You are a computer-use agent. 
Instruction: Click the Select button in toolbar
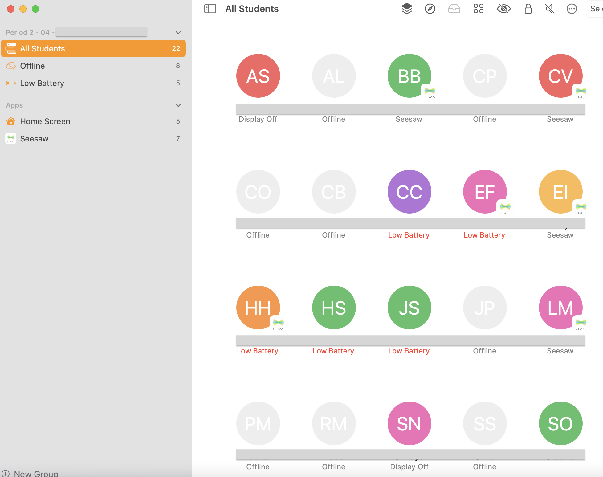point(595,9)
